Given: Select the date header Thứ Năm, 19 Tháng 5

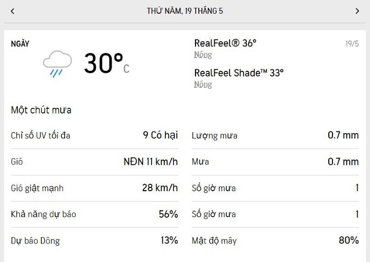Looking at the screenshot, I should (x=185, y=11).
